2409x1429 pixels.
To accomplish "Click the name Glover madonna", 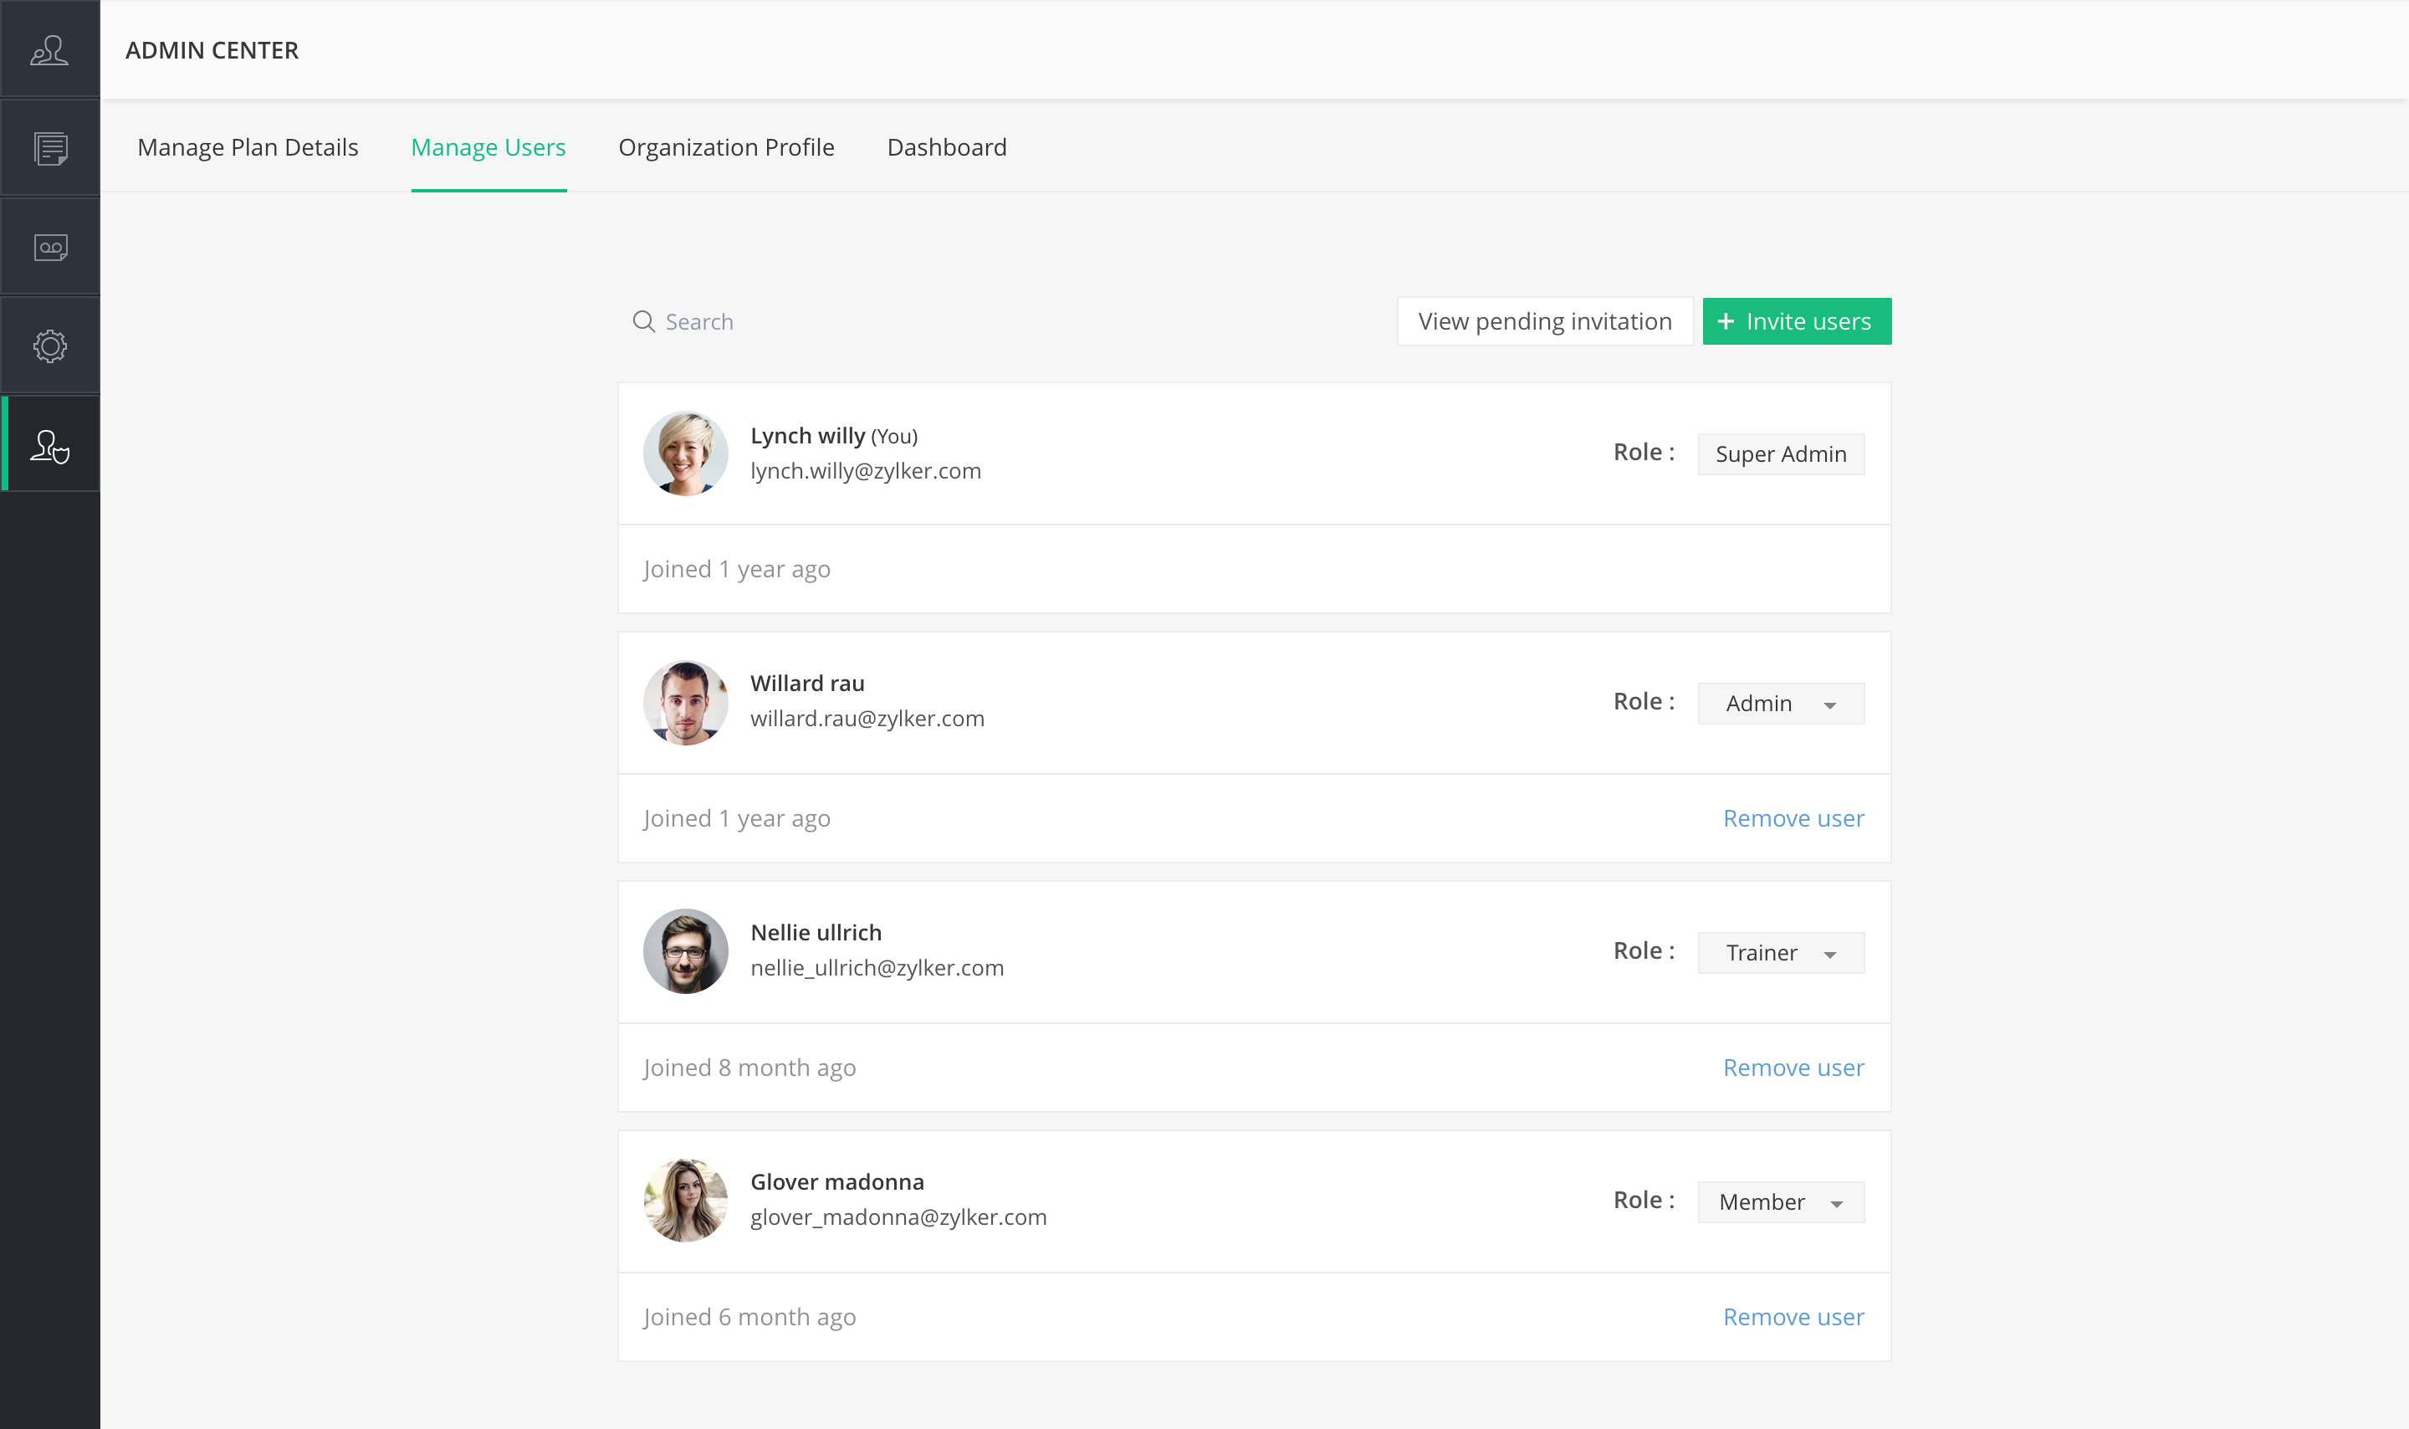I will [837, 1182].
